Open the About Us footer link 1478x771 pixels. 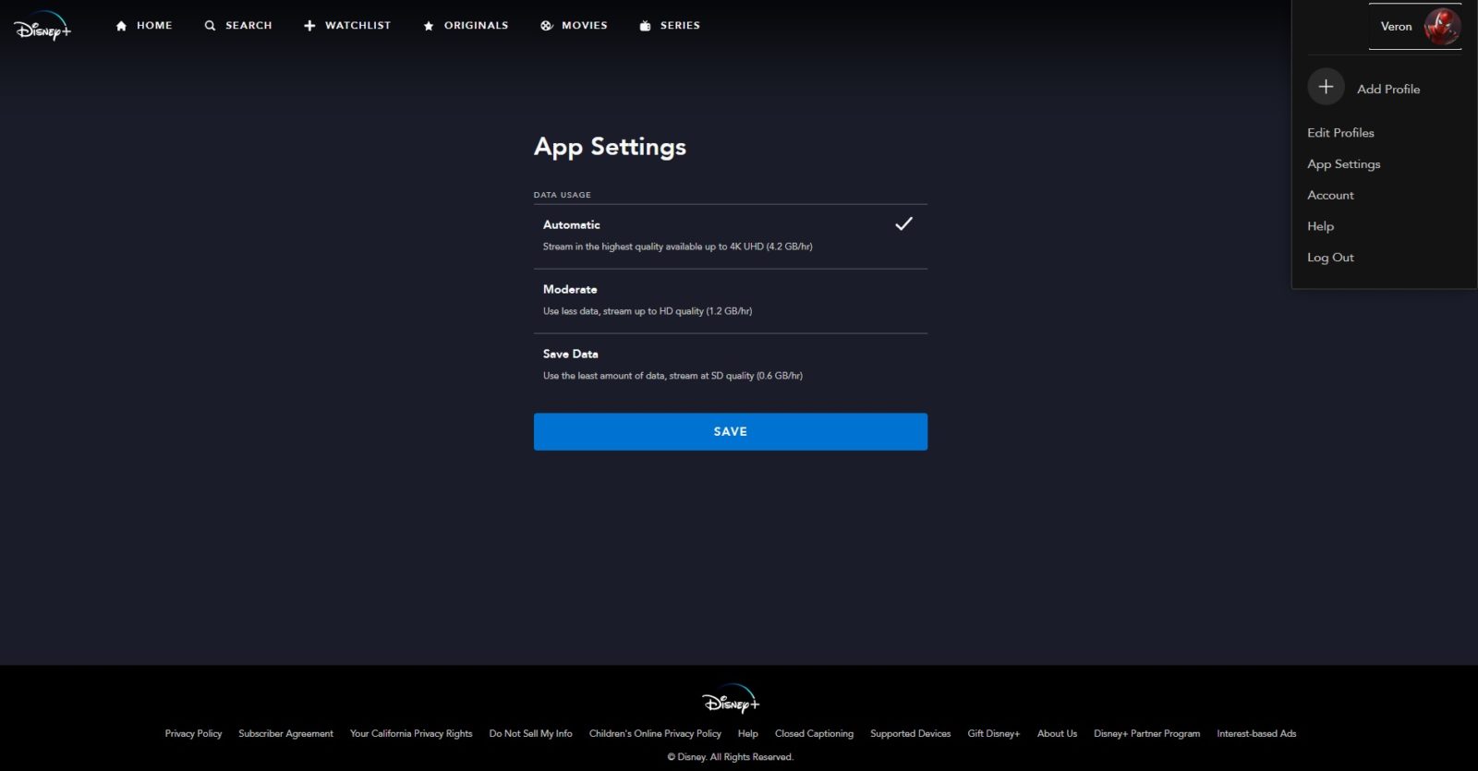(x=1057, y=734)
